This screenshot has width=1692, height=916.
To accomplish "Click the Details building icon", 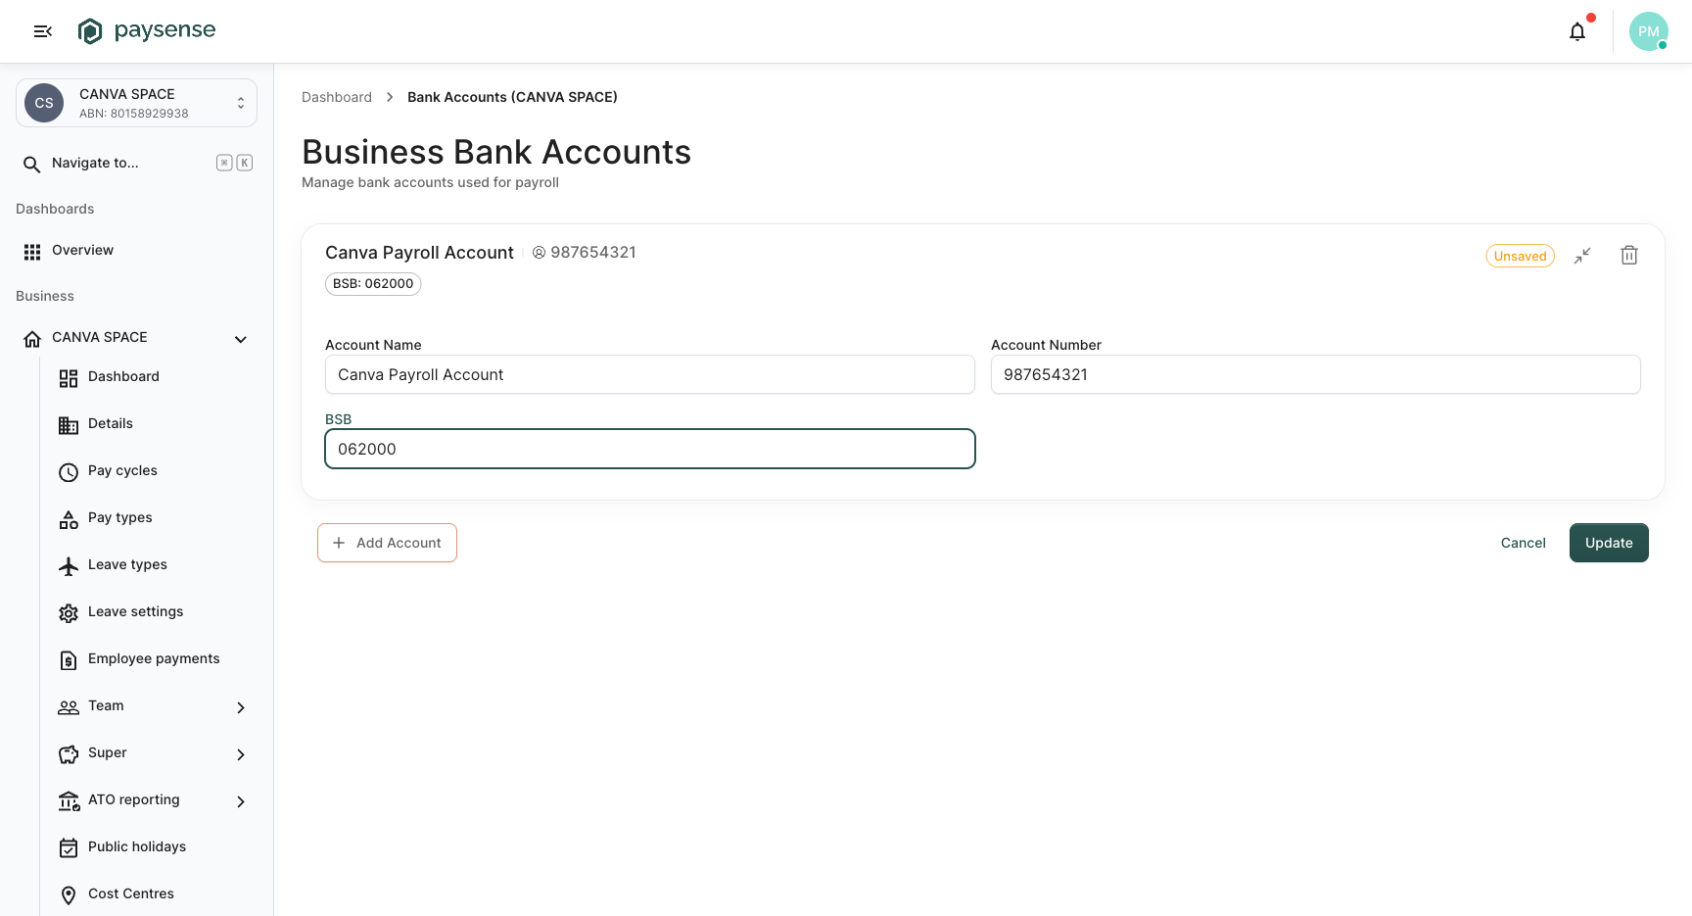I will tap(69, 425).
